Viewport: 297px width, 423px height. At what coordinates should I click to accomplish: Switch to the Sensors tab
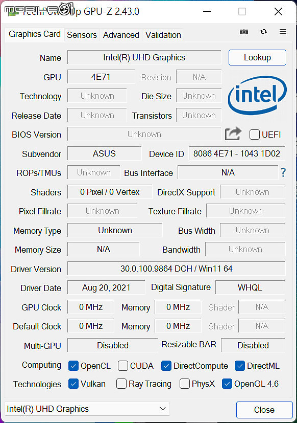tap(82, 35)
